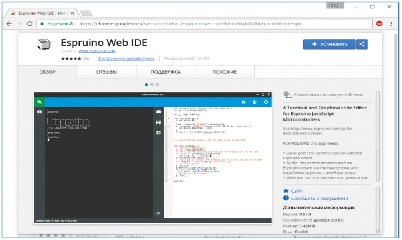
Task: Click the Версия: 0.65.9 text
Action: tap(297, 214)
